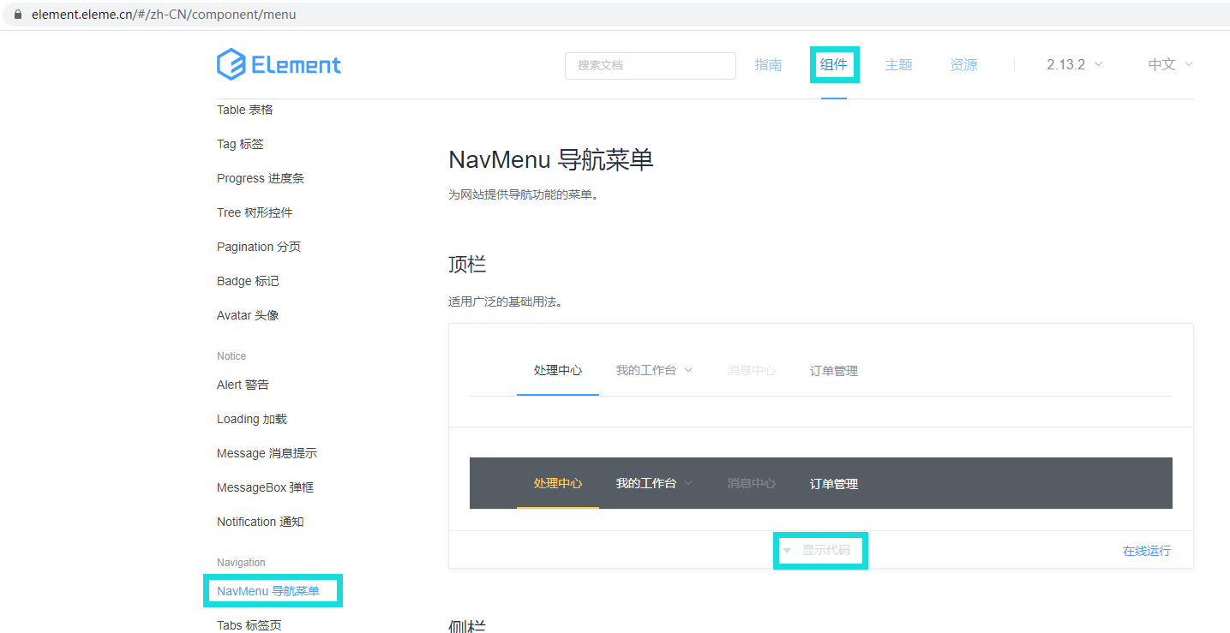Go to Tabs 标签页 in sidebar
1230x633 pixels.
(249, 625)
